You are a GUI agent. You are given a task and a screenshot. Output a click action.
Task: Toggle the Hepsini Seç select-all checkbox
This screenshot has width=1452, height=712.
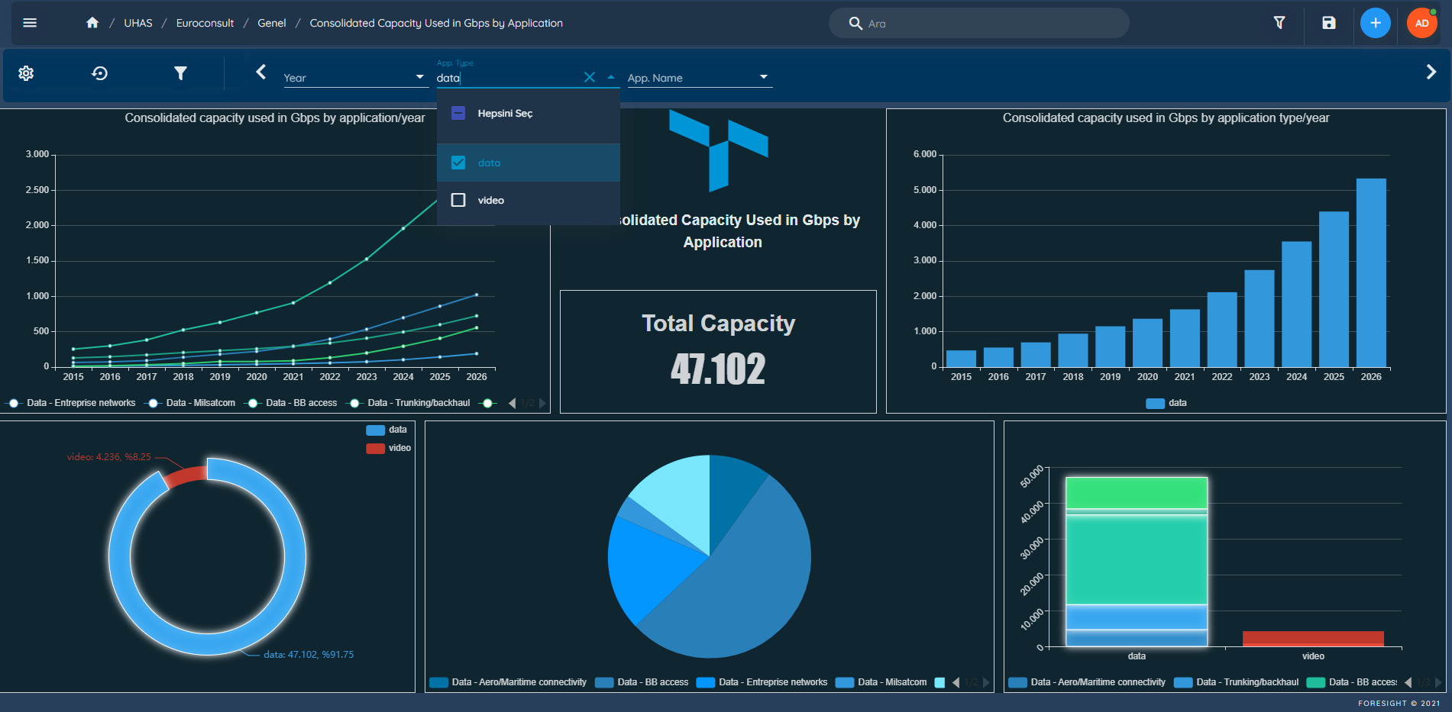[458, 114]
